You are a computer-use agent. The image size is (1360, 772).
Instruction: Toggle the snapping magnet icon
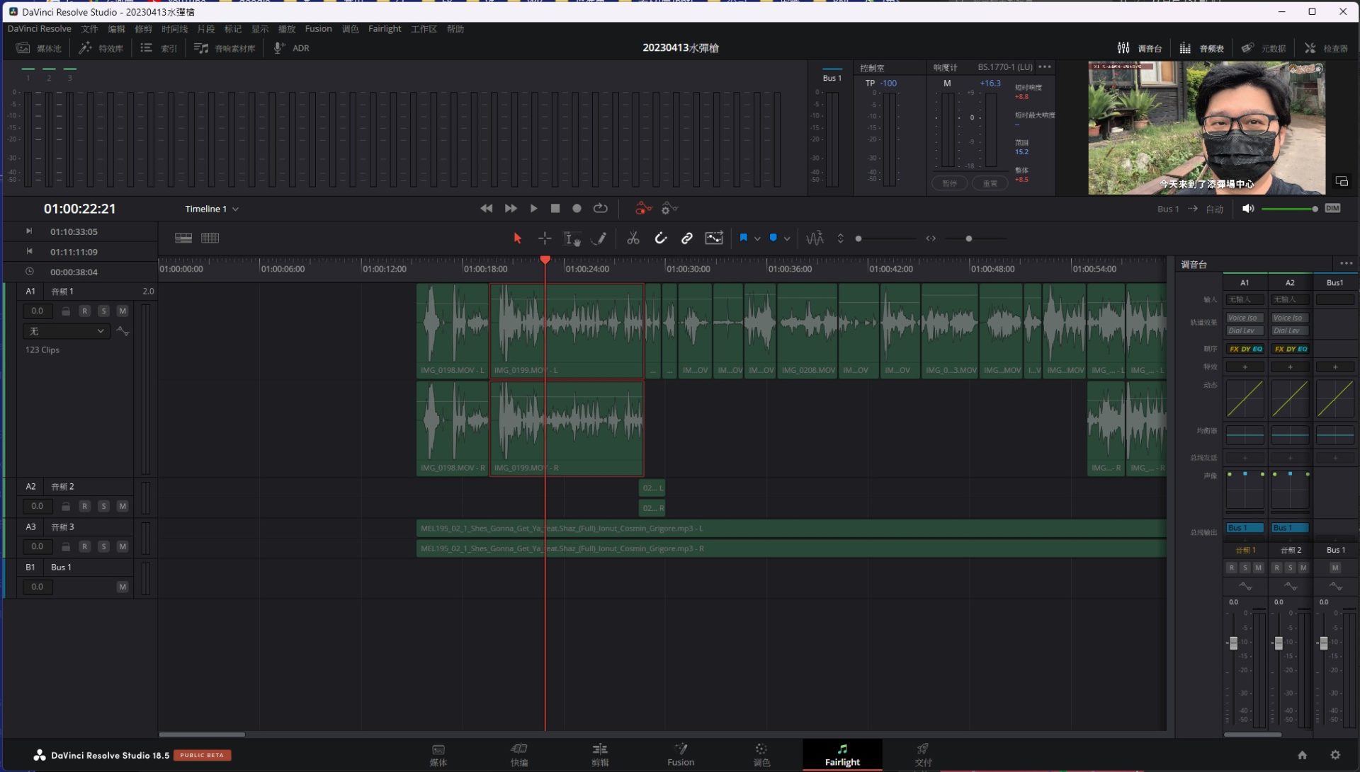tap(660, 238)
